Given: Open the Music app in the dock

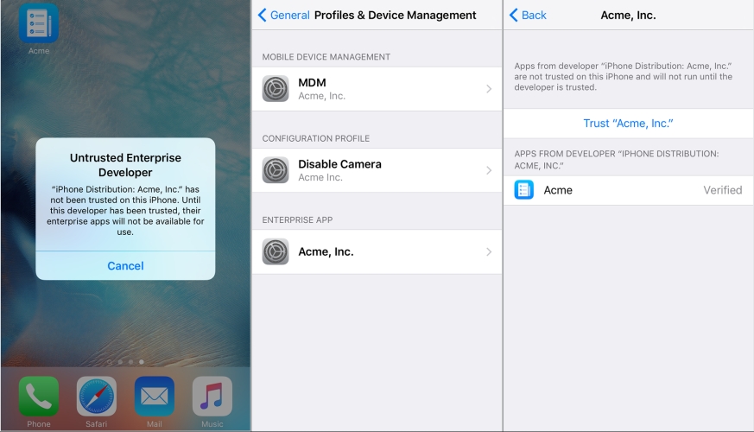Looking at the screenshot, I should [x=212, y=397].
